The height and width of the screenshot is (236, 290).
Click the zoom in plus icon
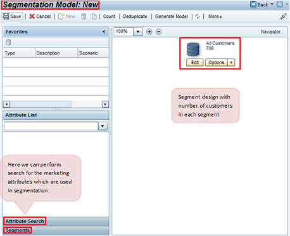click(x=149, y=32)
